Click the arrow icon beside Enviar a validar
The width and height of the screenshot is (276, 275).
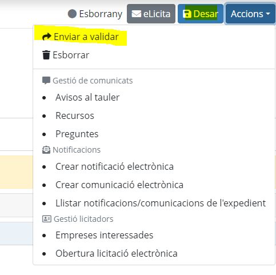47,37
